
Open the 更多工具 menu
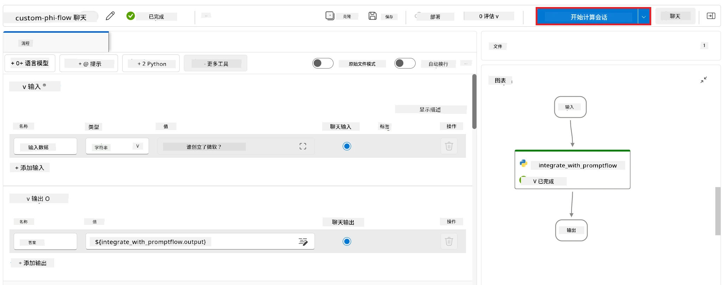click(216, 63)
